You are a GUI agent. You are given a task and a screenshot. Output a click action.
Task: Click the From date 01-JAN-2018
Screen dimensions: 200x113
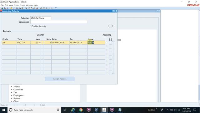point(60,43)
